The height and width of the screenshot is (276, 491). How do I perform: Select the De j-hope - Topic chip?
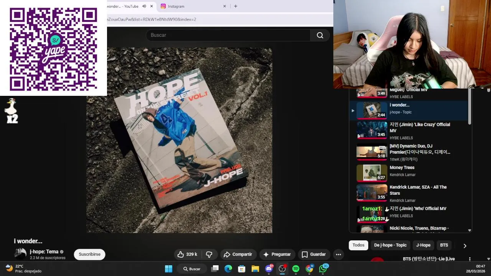click(x=390, y=245)
